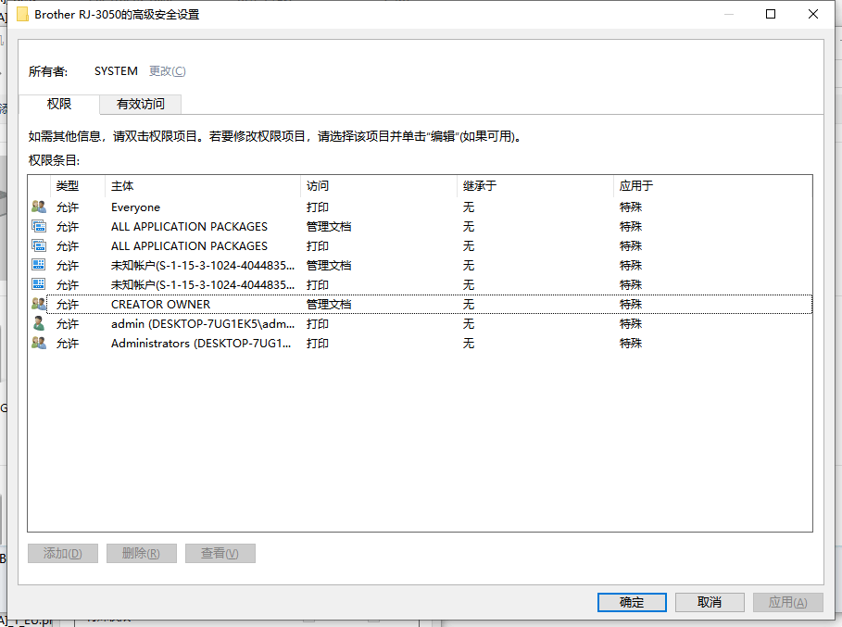Click the icon of the unknown account 打印 row
The height and width of the screenshot is (627, 842).
point(39,284)
